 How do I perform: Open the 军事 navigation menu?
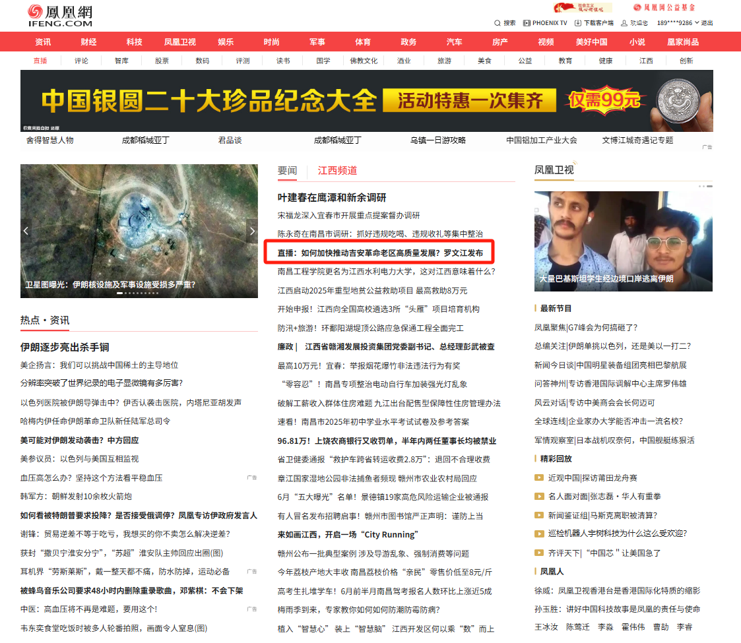tap(317, 42)
